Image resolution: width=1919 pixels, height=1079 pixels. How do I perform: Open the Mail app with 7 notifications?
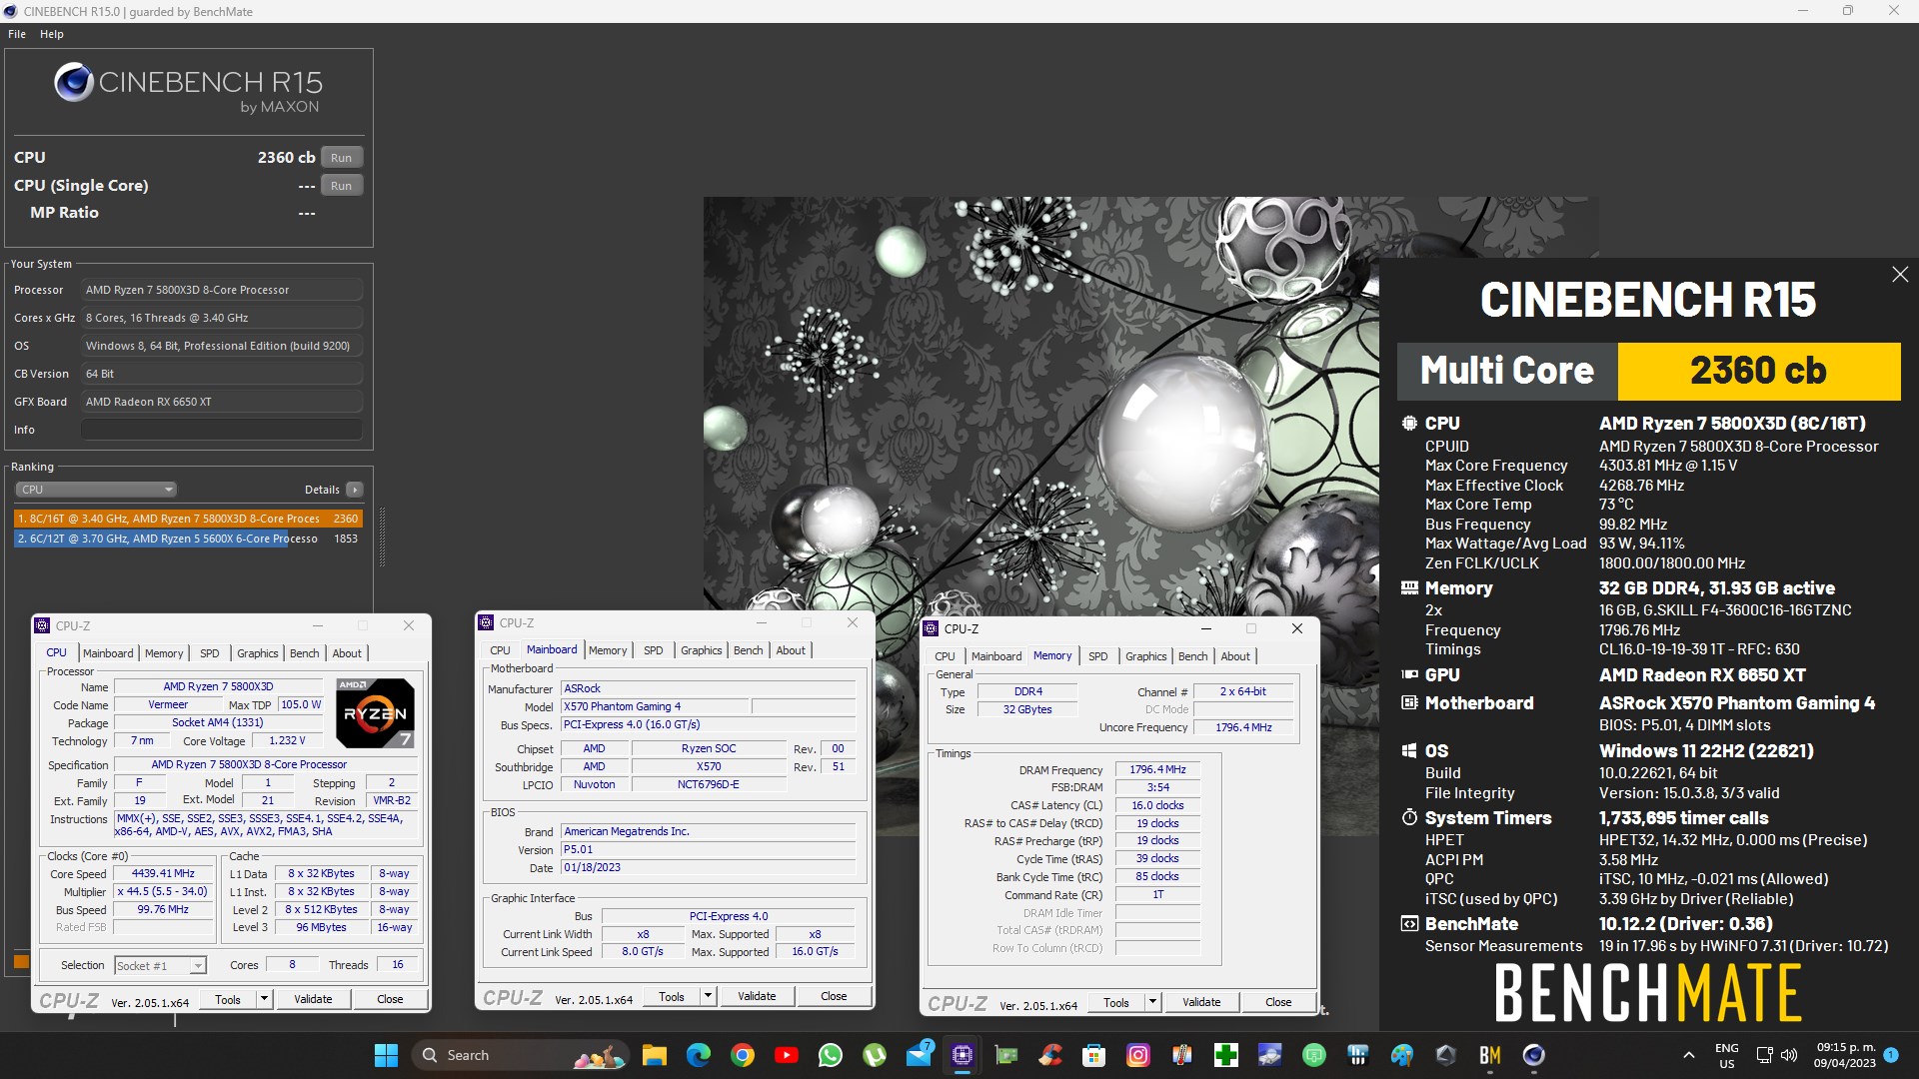coord(920,1054)
